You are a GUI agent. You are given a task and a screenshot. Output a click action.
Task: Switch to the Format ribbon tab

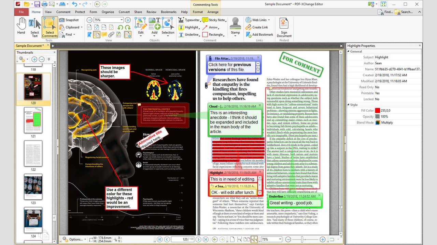198,12
